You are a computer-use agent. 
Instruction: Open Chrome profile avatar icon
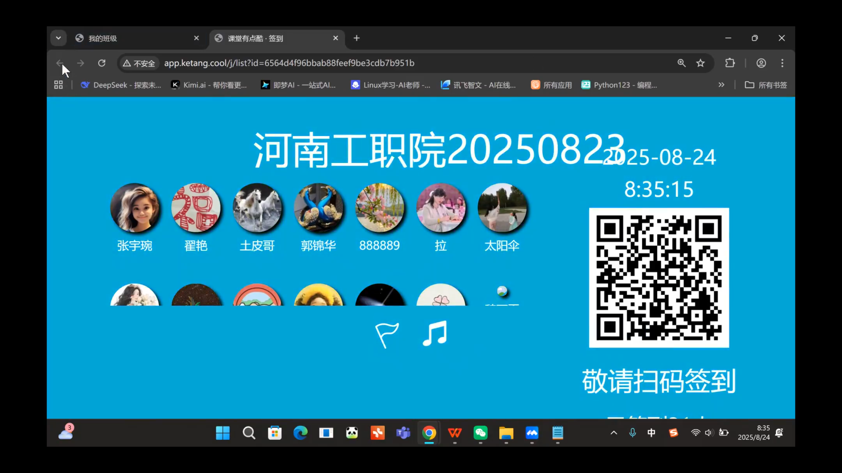pyautogui.click(x=761, y=63)
